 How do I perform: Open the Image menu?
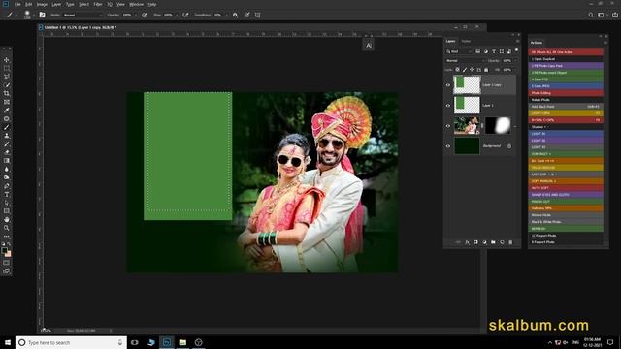(x=42, y=4)
